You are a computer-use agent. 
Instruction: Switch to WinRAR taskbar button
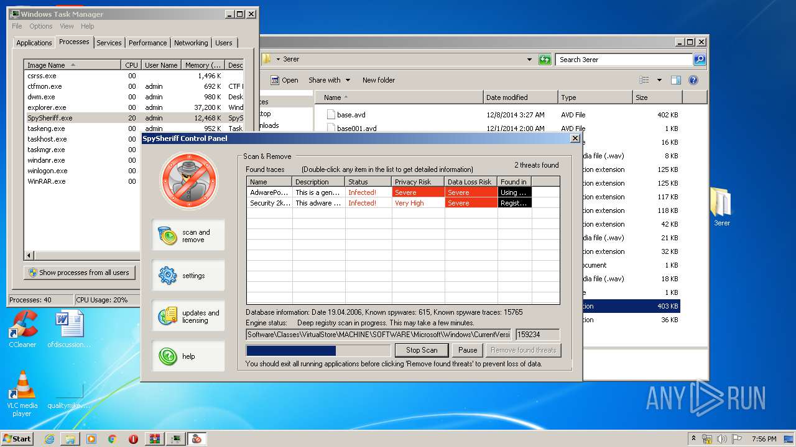click(155, 439)
